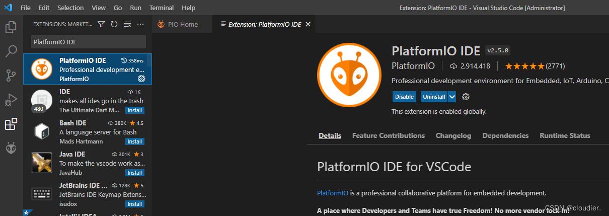
Task: Switch to the Changelog tab
Action: [453, 135]
